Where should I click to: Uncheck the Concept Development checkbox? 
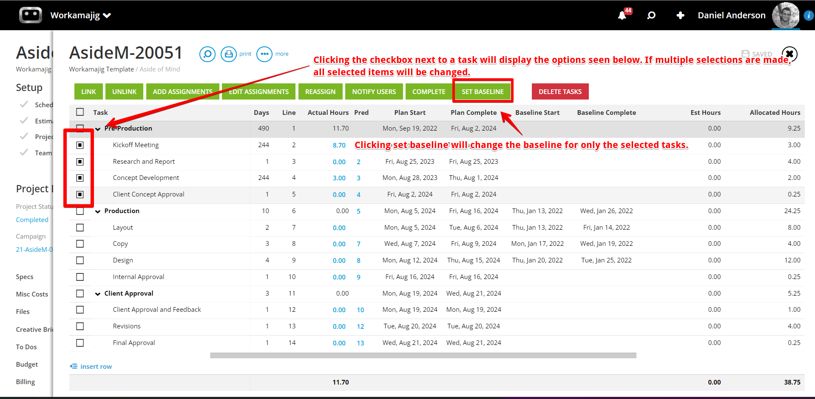[80, 178]
